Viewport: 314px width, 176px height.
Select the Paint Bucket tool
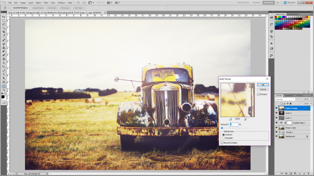4,59
